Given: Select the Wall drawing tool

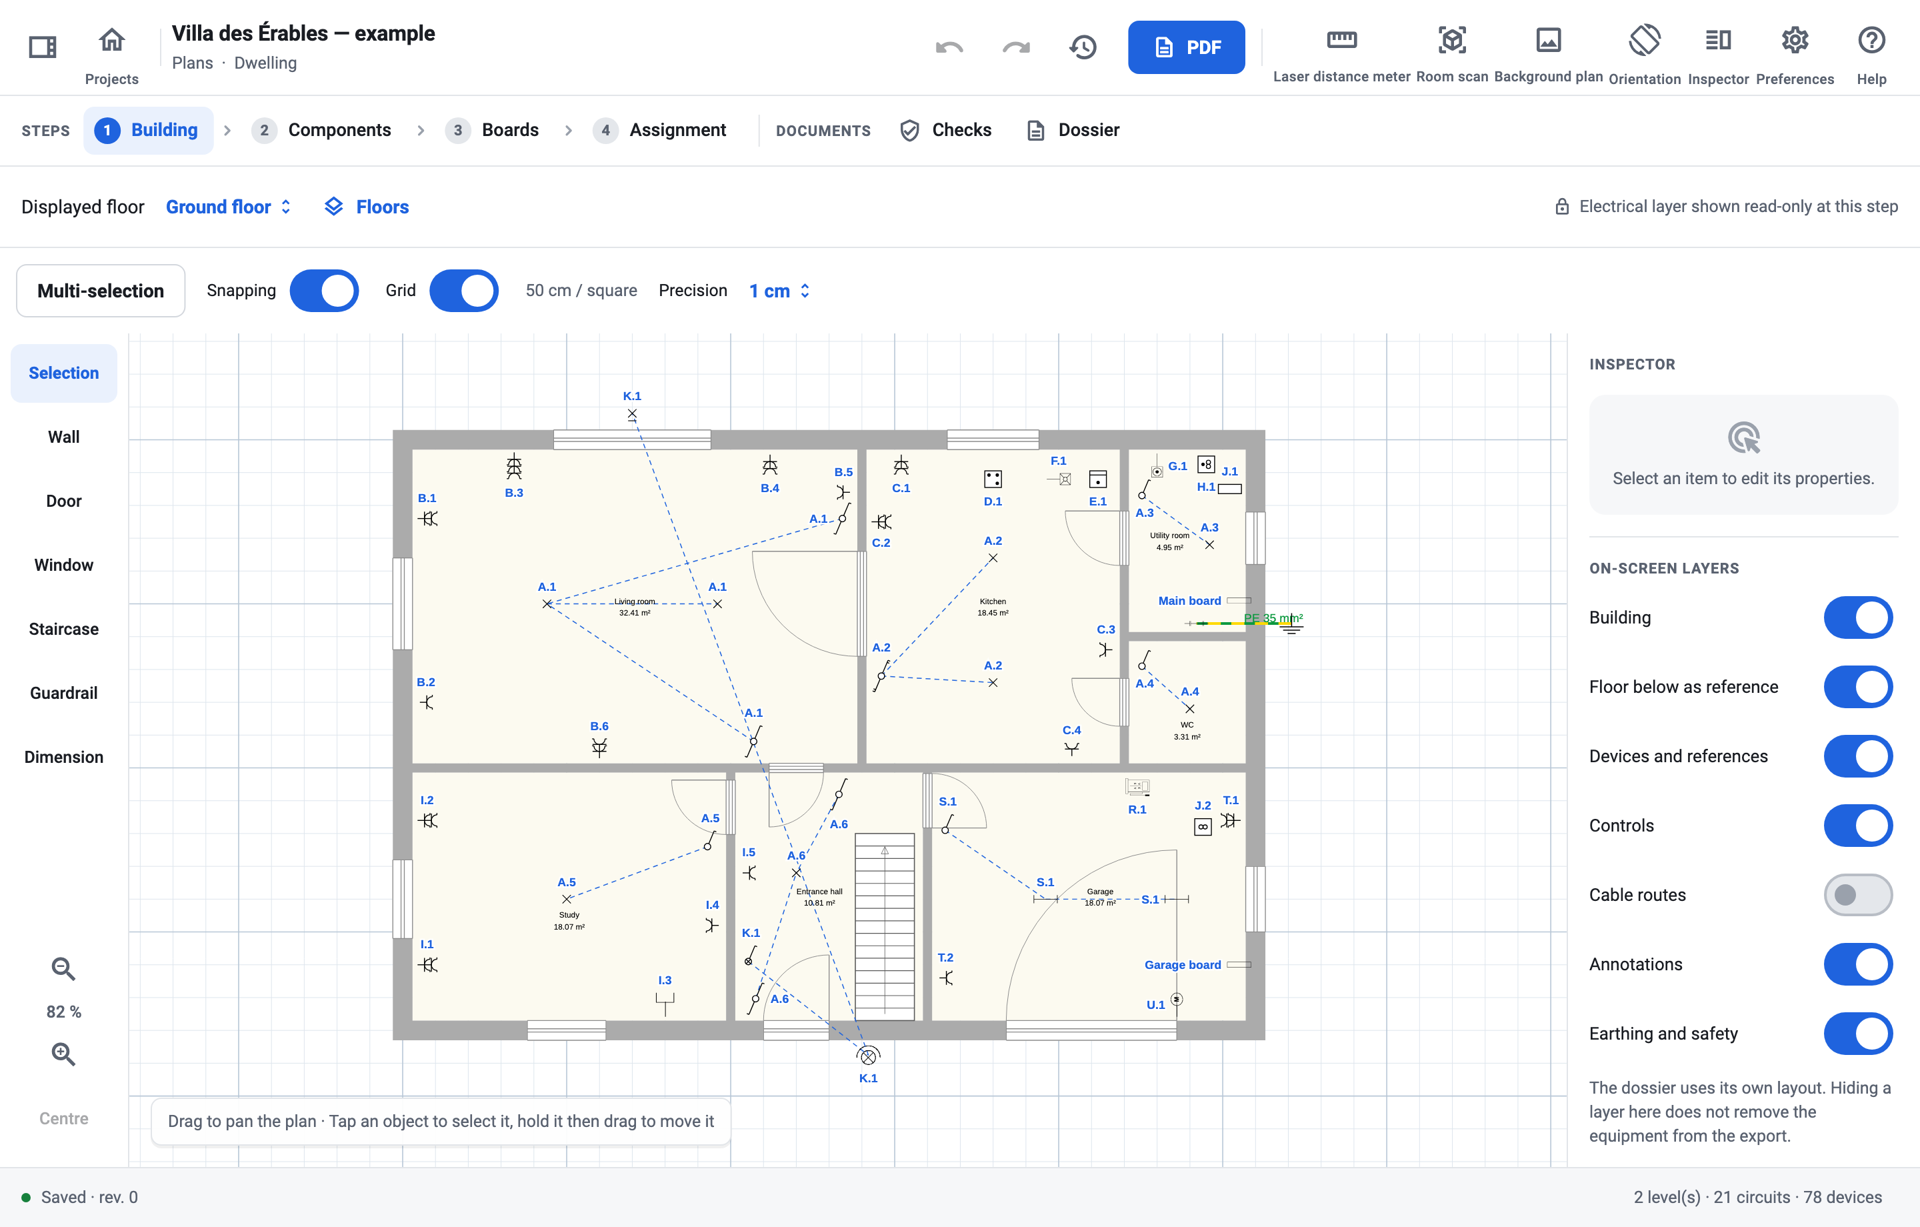Looking at the screenshot, I should point(64,437).
